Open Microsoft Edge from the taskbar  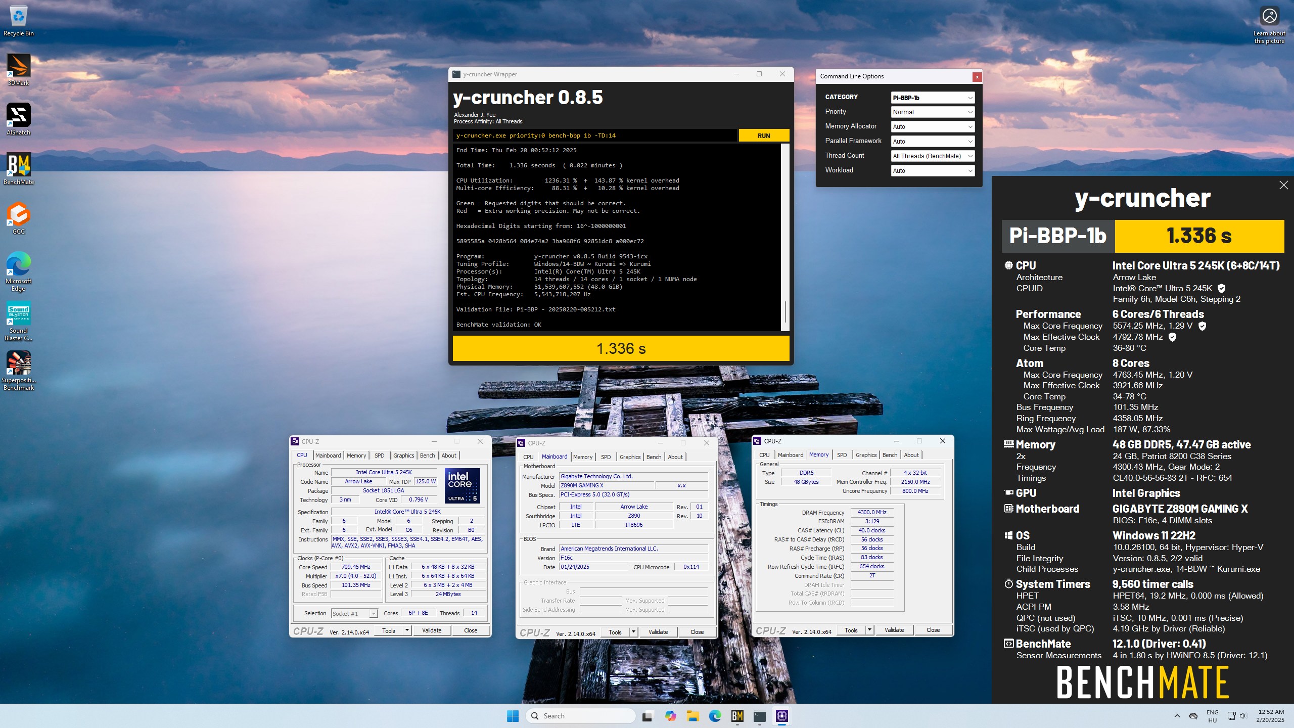coord(715,716)
